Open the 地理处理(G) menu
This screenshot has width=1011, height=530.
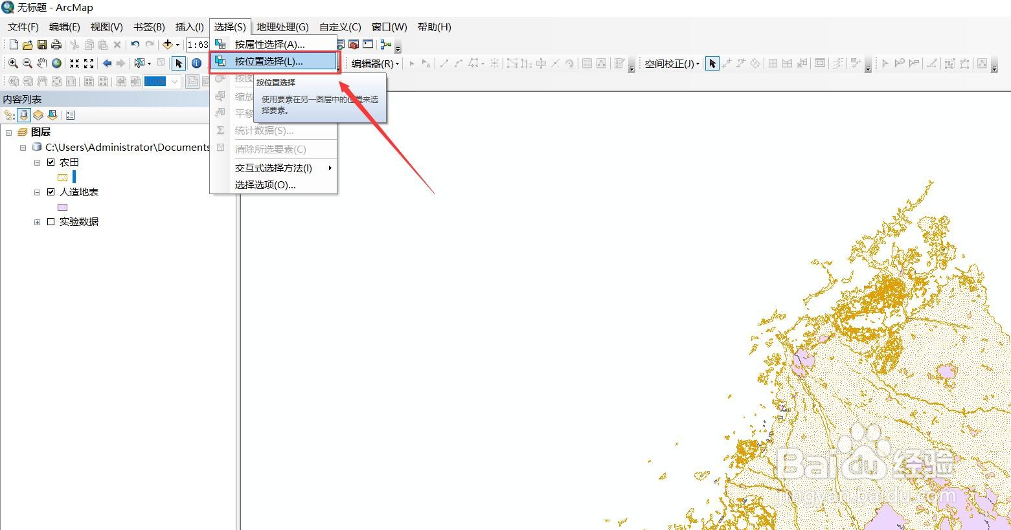[282, 27]
